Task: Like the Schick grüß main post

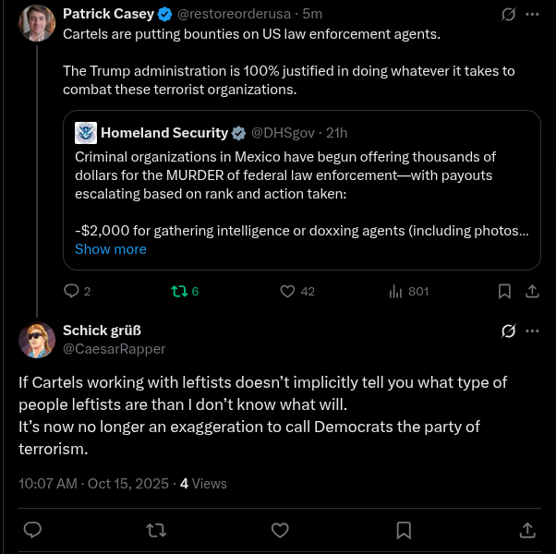Action: [x=281, y=530]
